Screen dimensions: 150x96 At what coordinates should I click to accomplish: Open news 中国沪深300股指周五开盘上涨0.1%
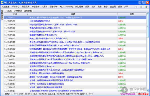click(x=45, y=28)
